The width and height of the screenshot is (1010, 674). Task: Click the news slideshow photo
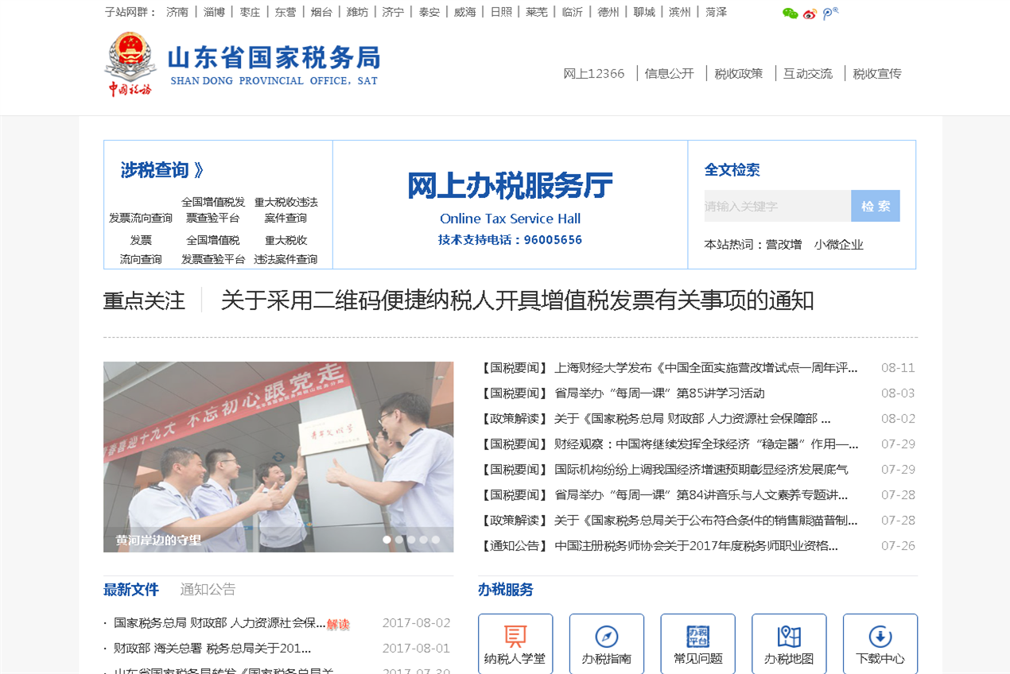[278, 457]
